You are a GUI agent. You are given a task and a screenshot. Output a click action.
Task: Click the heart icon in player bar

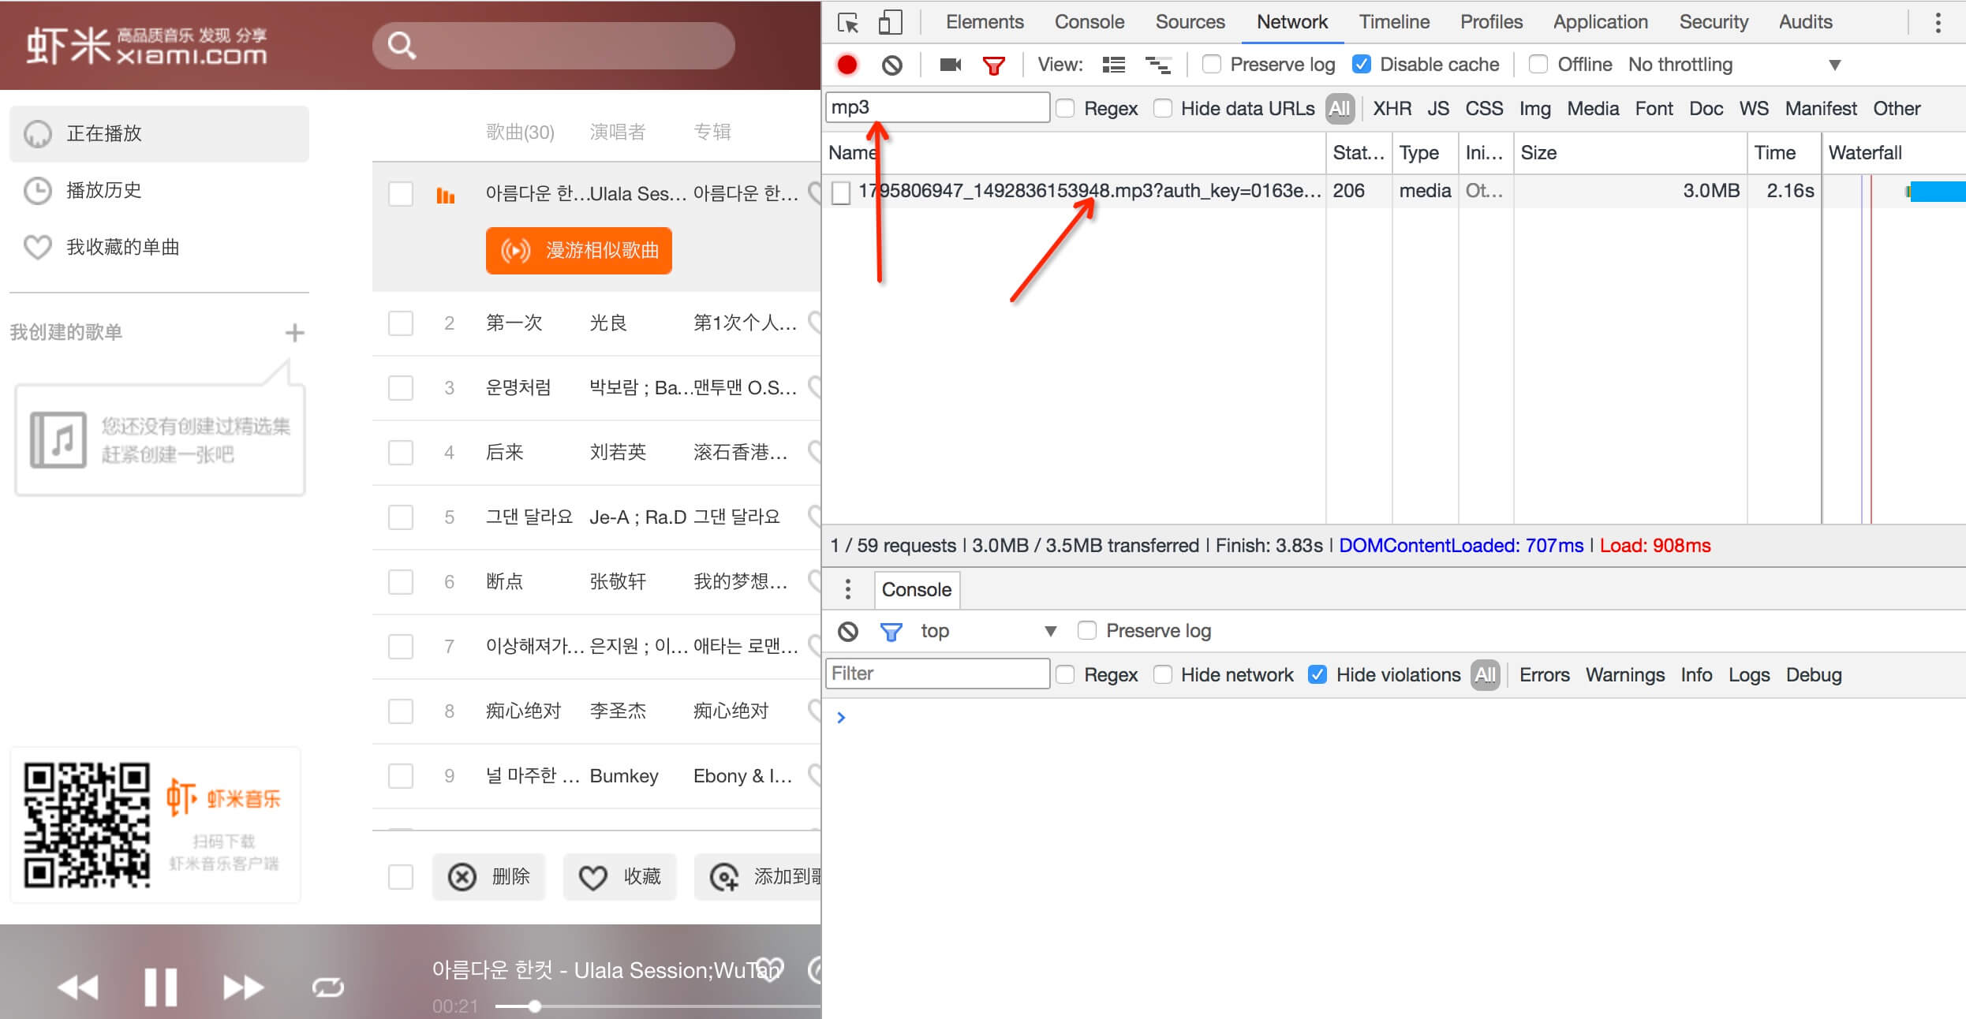point(769,969)
